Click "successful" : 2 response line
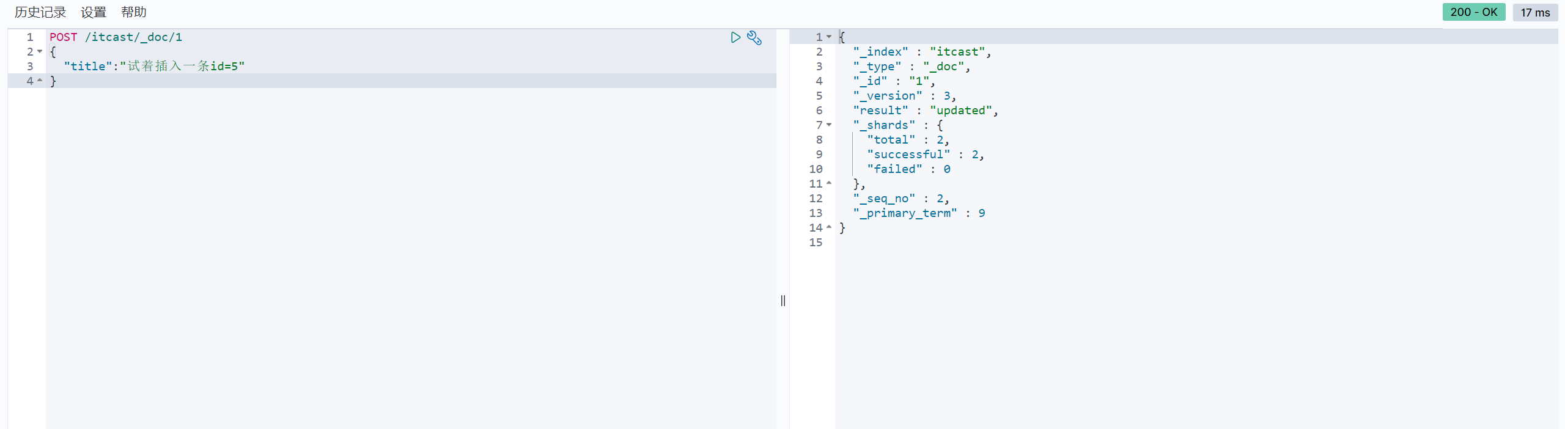This screenshot has height=429, width=1565. (x=926, y=155)
